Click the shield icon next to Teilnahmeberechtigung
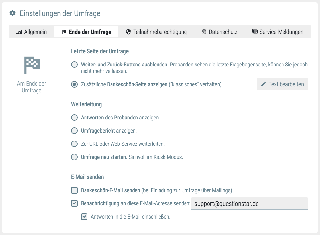This screenshot has width=320, height=235. point(128,32)
